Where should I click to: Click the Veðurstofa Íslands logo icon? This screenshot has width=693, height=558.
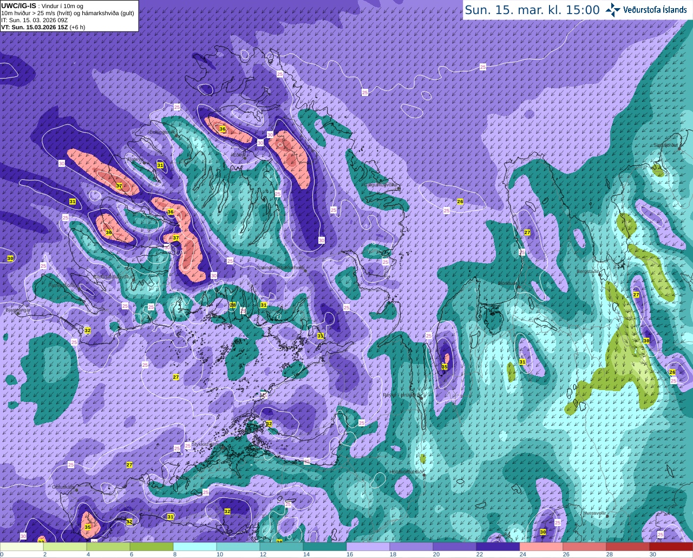coord(613,9)
